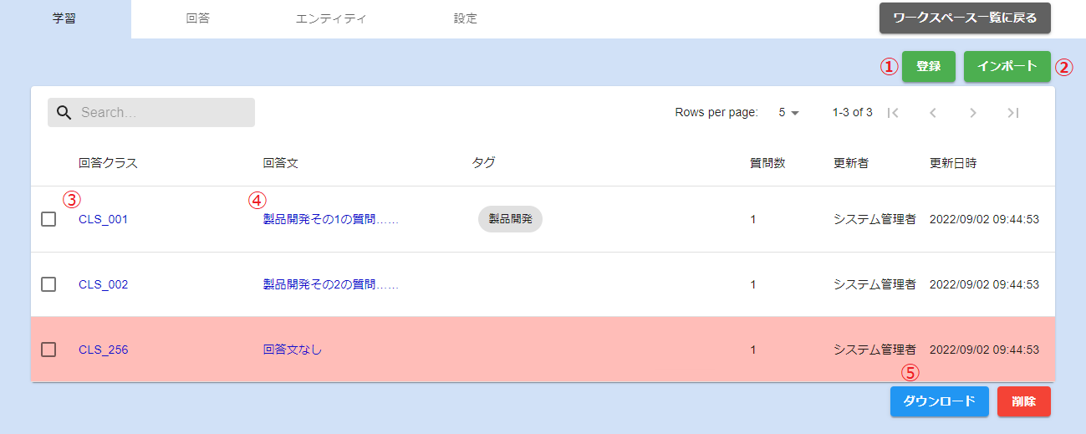Check the CLS_256 row checkbox
Image resolution: width=1086 pixels, height=434 pixels.
(x=48, y=350)
